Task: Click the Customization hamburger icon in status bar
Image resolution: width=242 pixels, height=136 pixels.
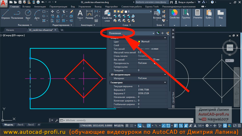Action: tap(239, 126)
